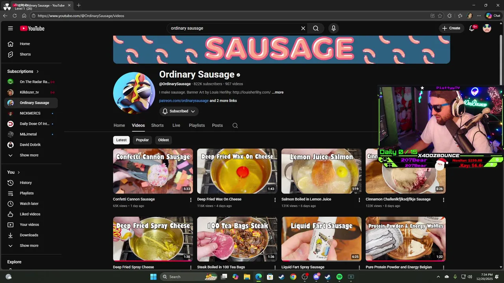Click the browser address bar URL
The image size is (504, 283).
click(x=81, y=16)
